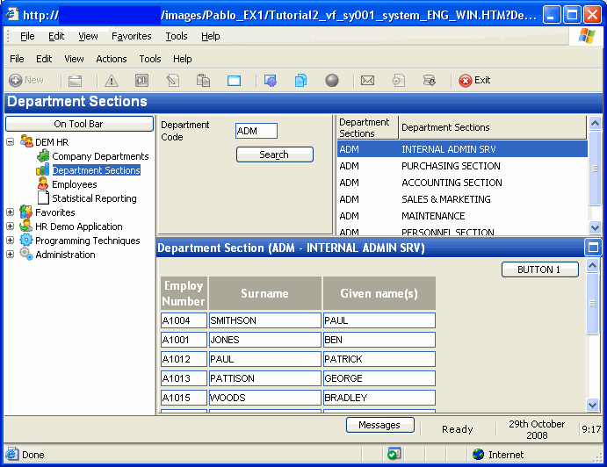The image size is (607, 467).
Task: Expand the Administration tree node
Action: click(x=11, y=255)
